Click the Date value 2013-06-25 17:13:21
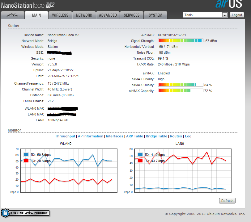The width and height of the screenshot is (251, 222). [63, 76]
